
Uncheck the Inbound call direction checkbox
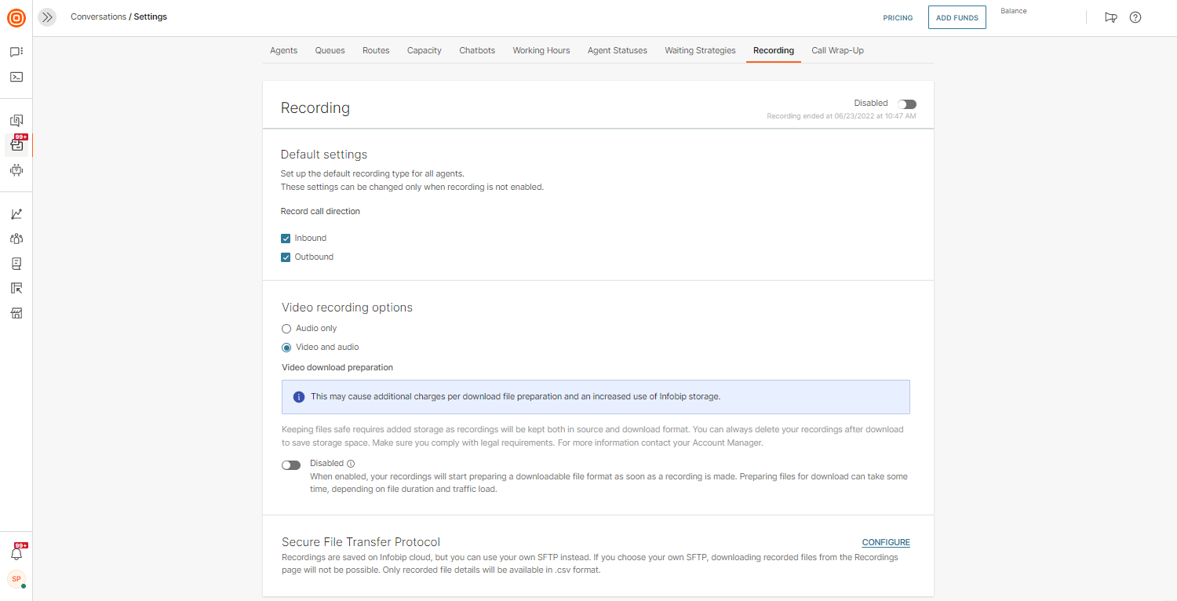click(x=286, y=239)
